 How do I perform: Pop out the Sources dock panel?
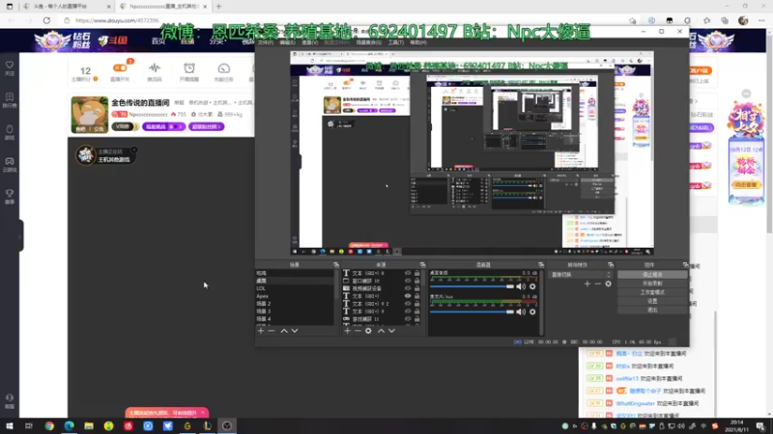coord(422,264)
